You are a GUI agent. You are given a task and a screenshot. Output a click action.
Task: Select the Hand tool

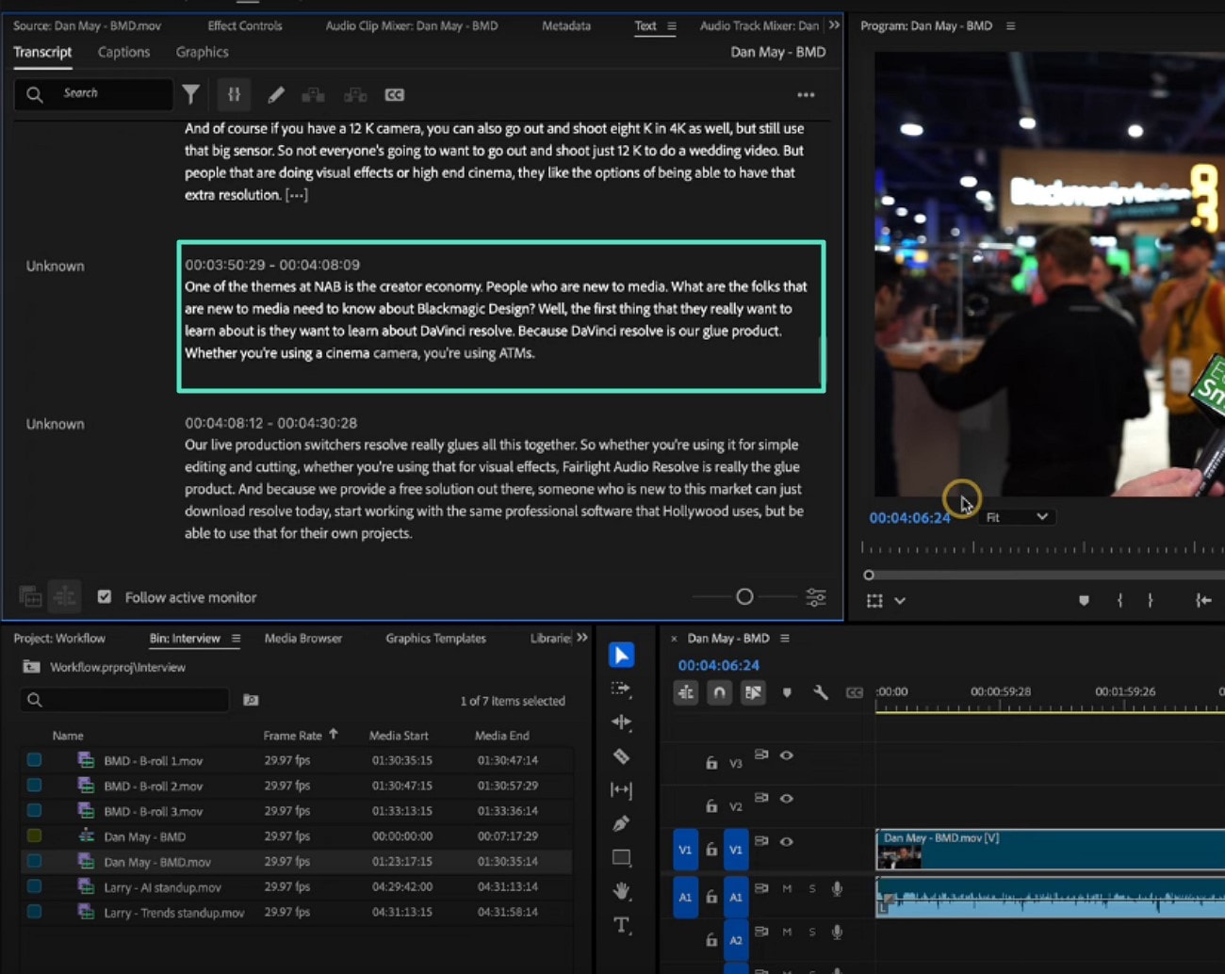click(621, 890)
